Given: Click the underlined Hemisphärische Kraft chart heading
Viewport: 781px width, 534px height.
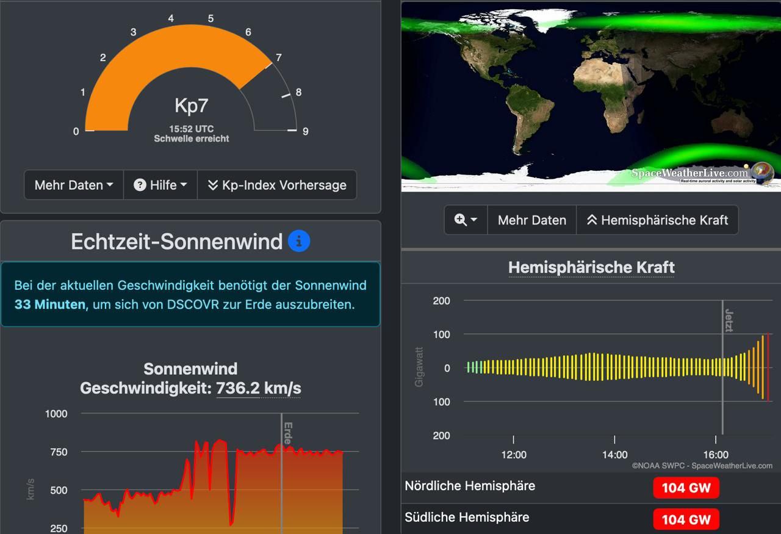Looking at the screenshot, I should pyautogui.click(x=591, y=267).
